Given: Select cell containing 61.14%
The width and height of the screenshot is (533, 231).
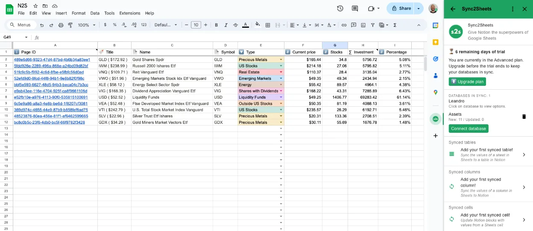Looking at the screenshot, I should (x=395, y=97).
